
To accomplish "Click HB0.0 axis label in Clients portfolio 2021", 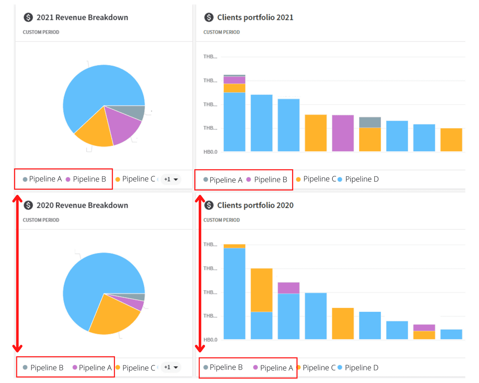I will [210, 152].
